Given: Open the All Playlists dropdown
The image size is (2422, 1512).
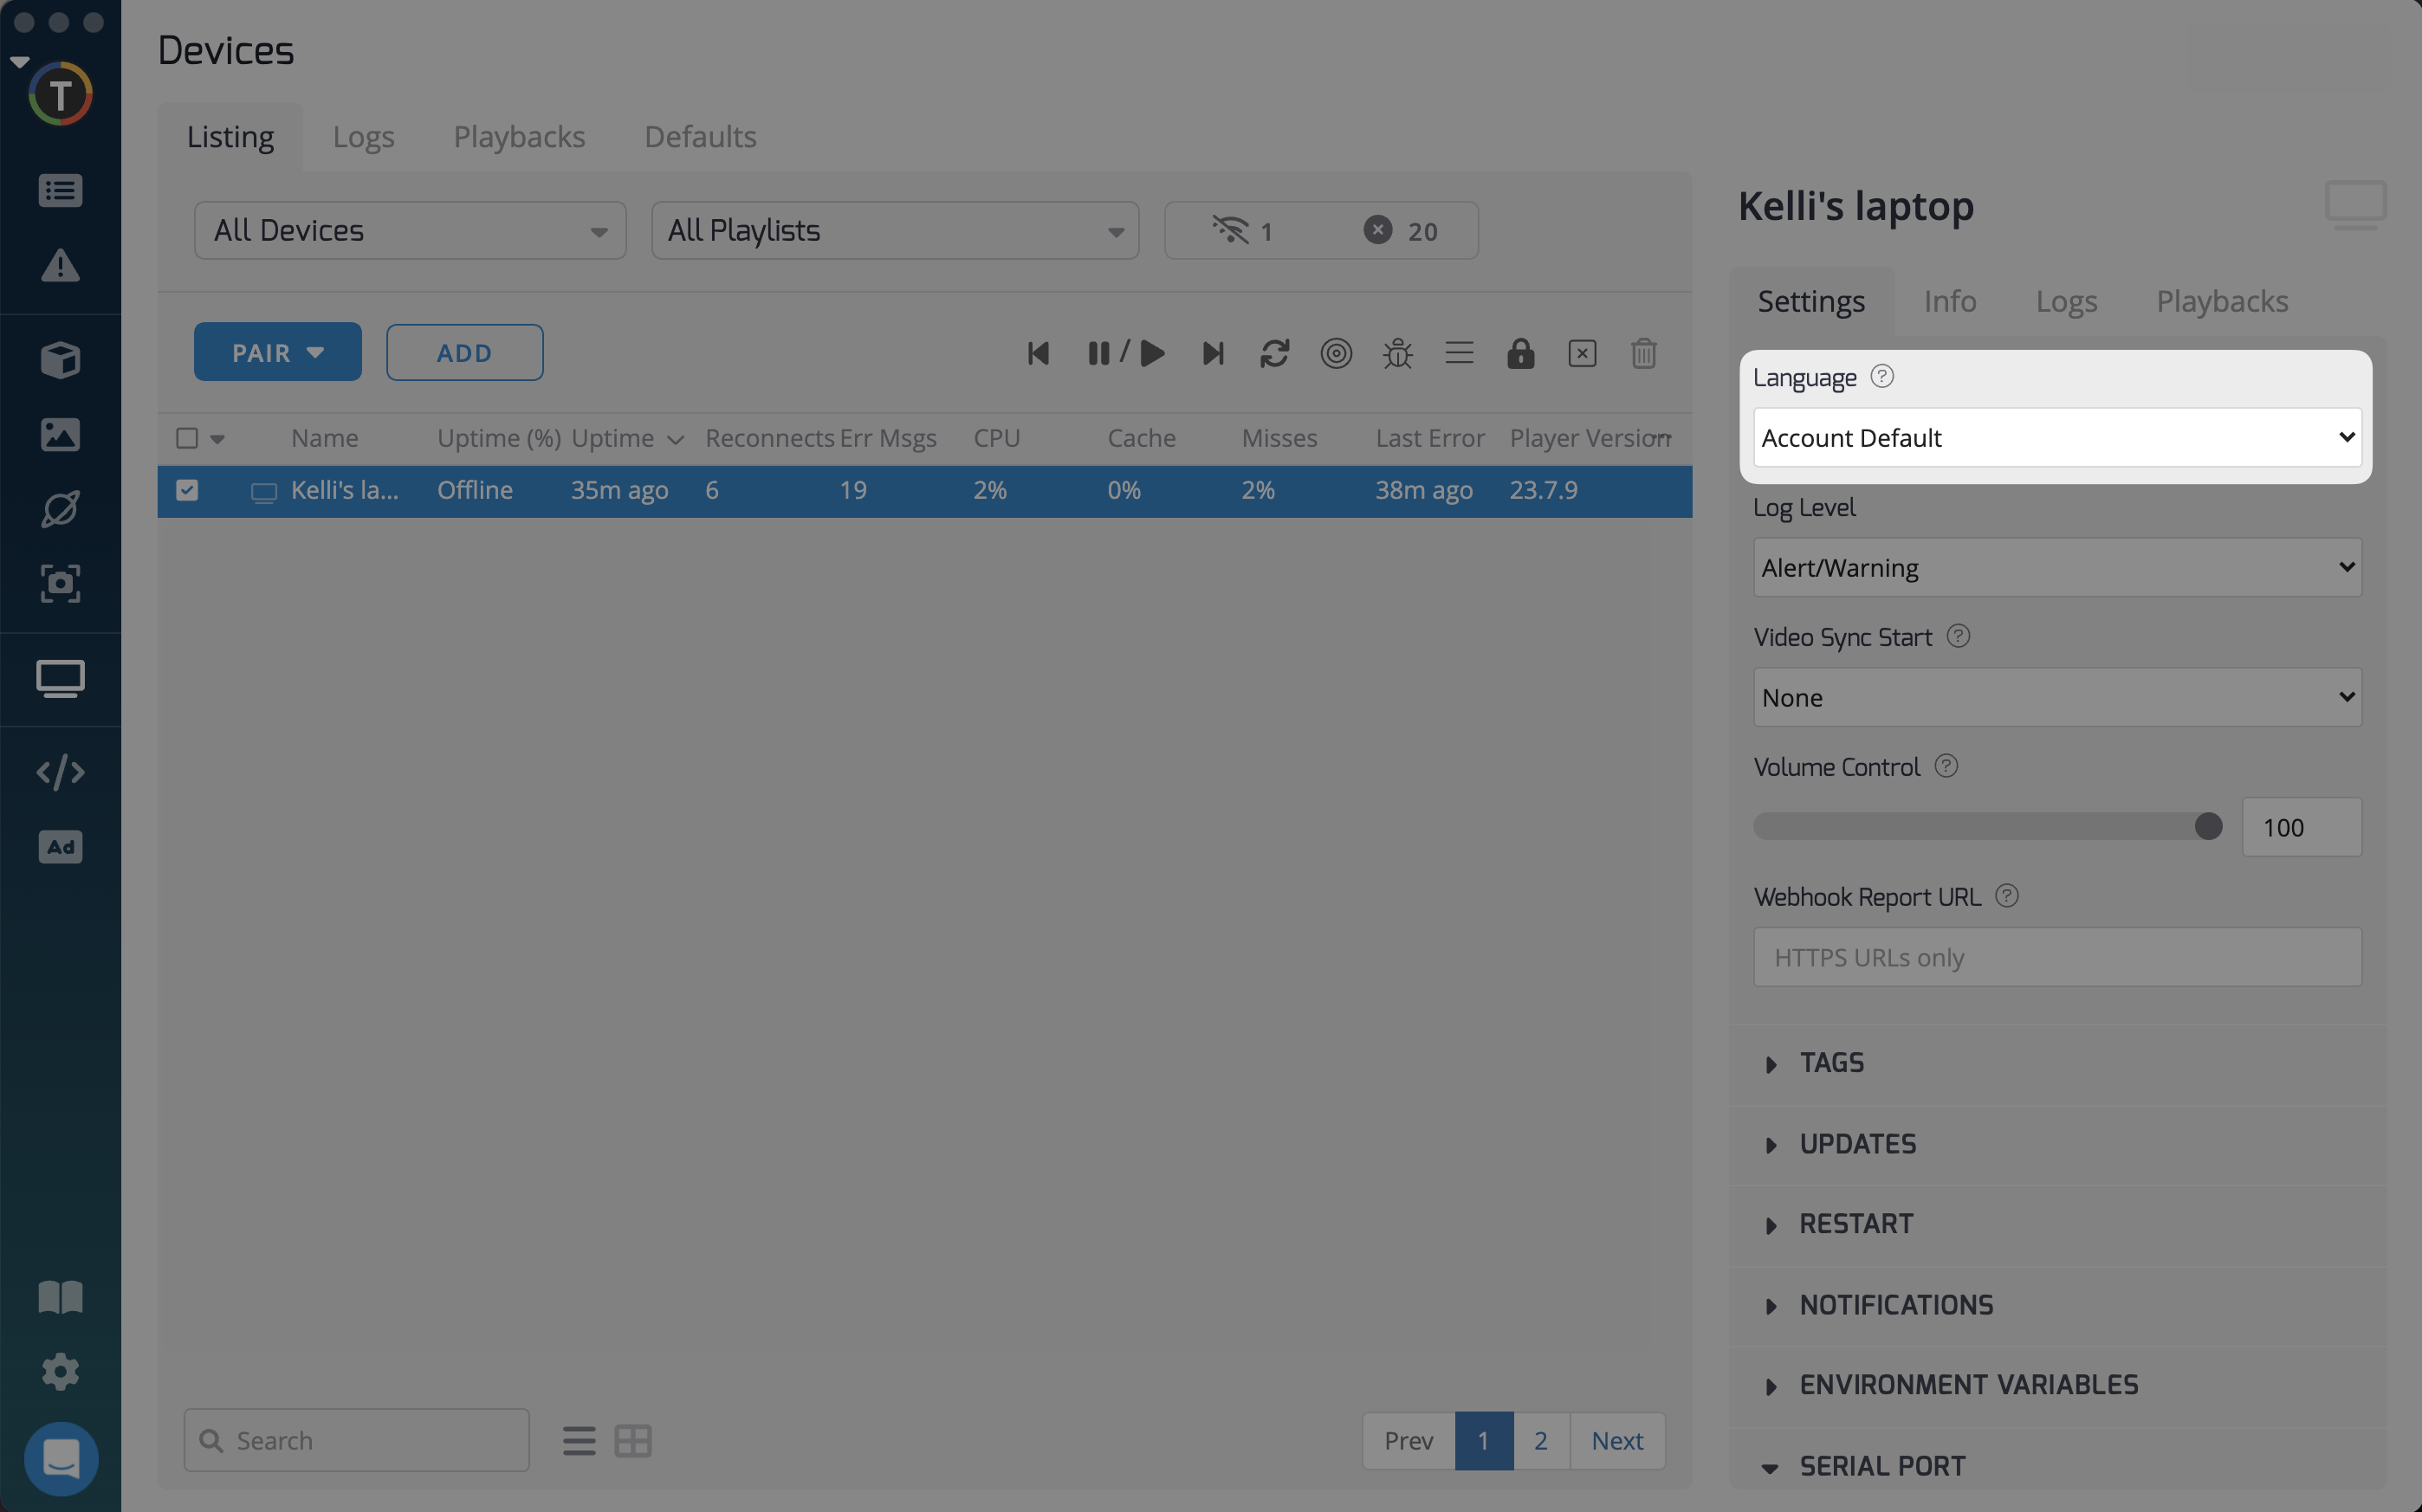Looking at the screenshot, I should tap(894, 231).
